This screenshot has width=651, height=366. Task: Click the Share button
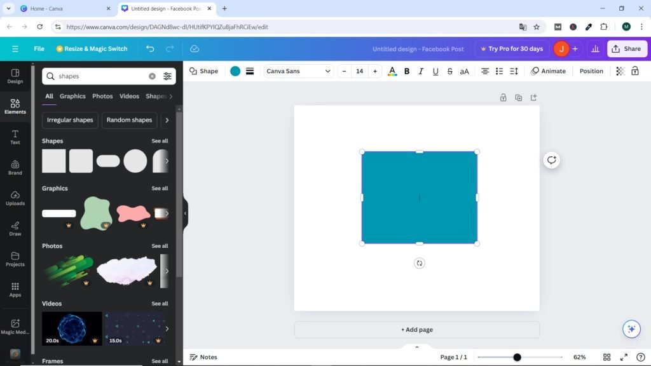627,49
